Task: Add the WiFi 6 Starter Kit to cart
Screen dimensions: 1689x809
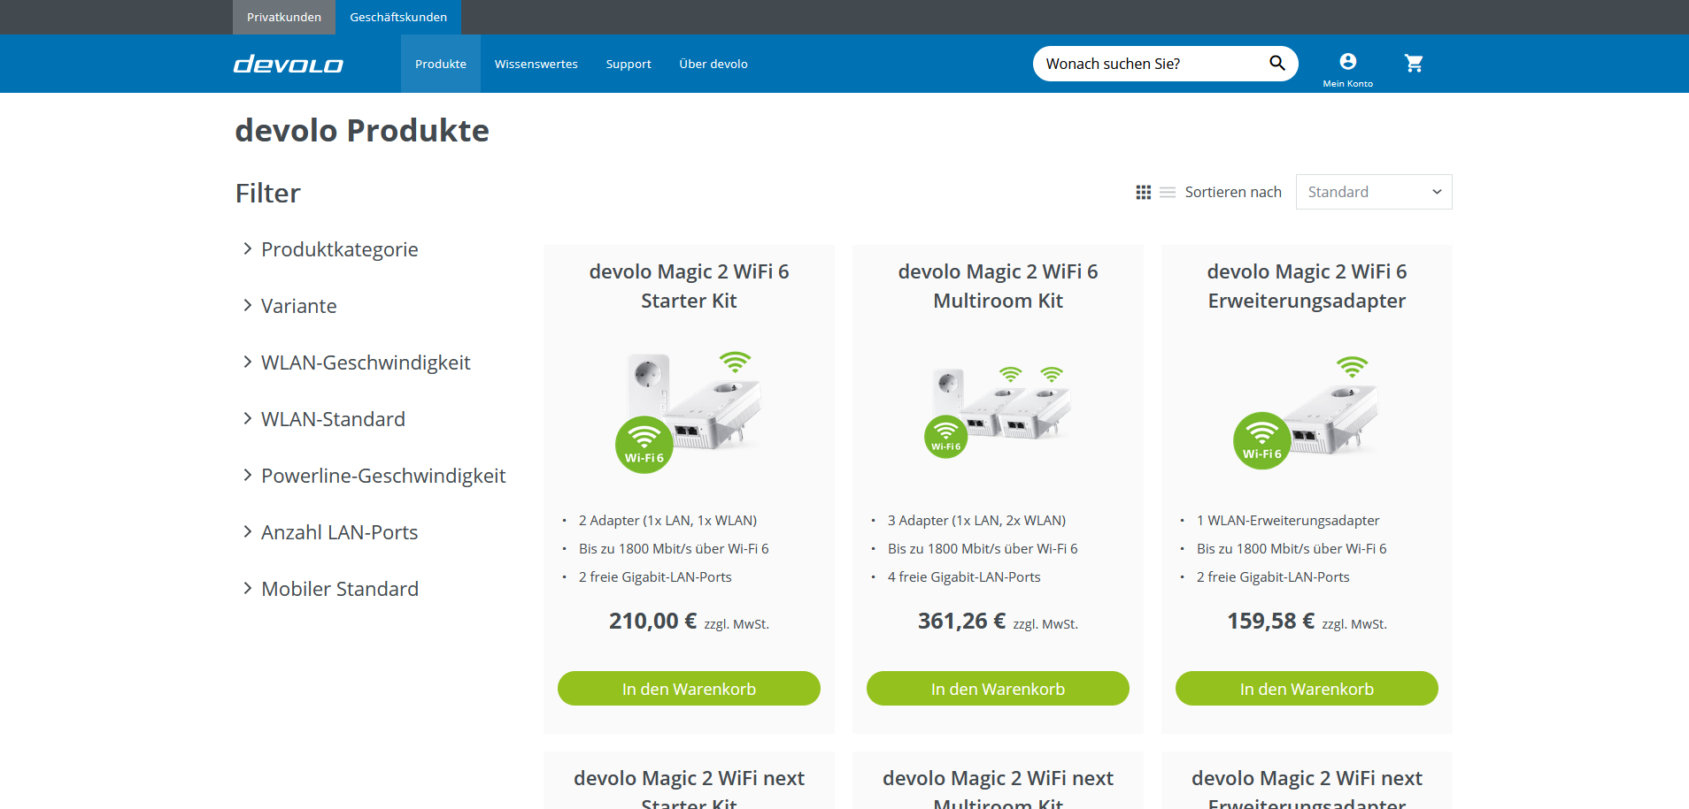Action: pyautogui.click(x=689, y=689)
